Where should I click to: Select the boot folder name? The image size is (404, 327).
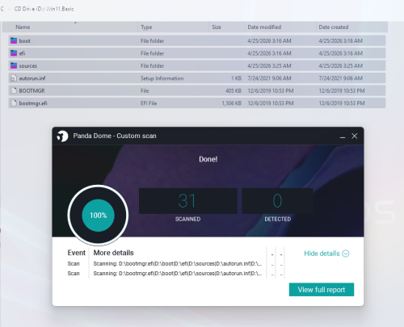24,41
